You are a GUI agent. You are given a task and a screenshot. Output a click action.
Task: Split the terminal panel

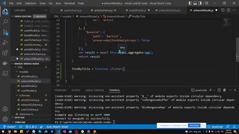(x=219, y=90)
